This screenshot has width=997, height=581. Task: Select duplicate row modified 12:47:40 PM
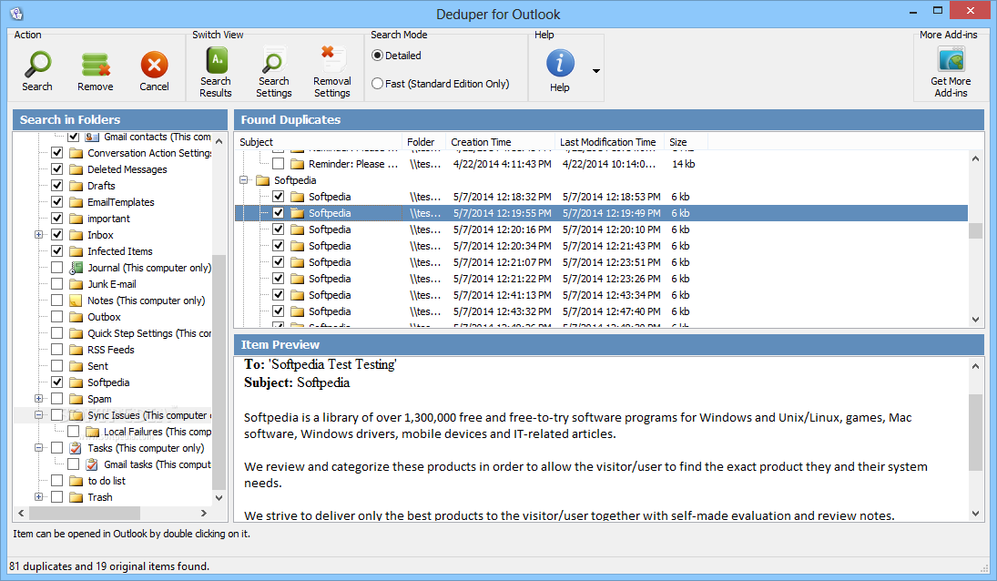pos(602,311)
